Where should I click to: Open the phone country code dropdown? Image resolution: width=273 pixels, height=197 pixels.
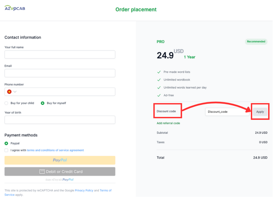click(x=14, y=92)
